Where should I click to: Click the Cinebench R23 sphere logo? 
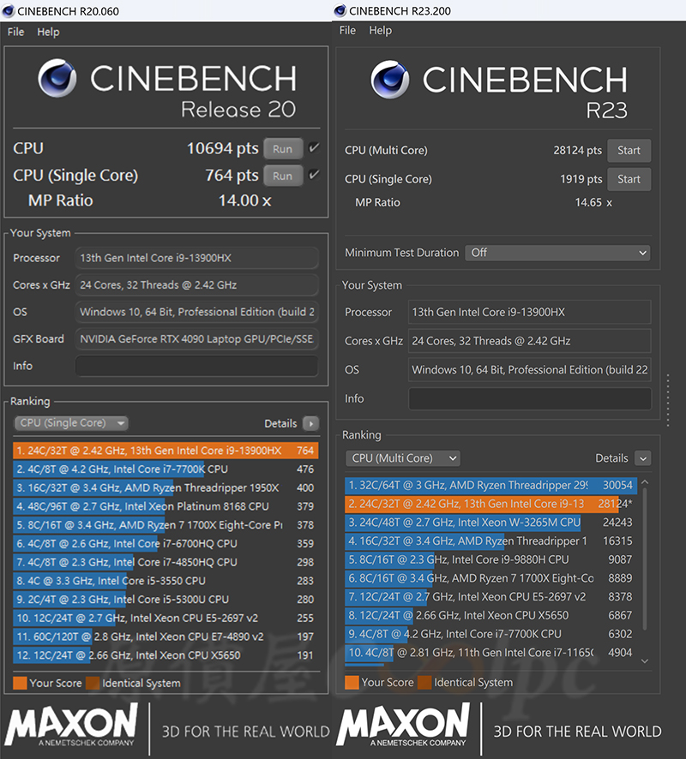click(x=389, y=80)
